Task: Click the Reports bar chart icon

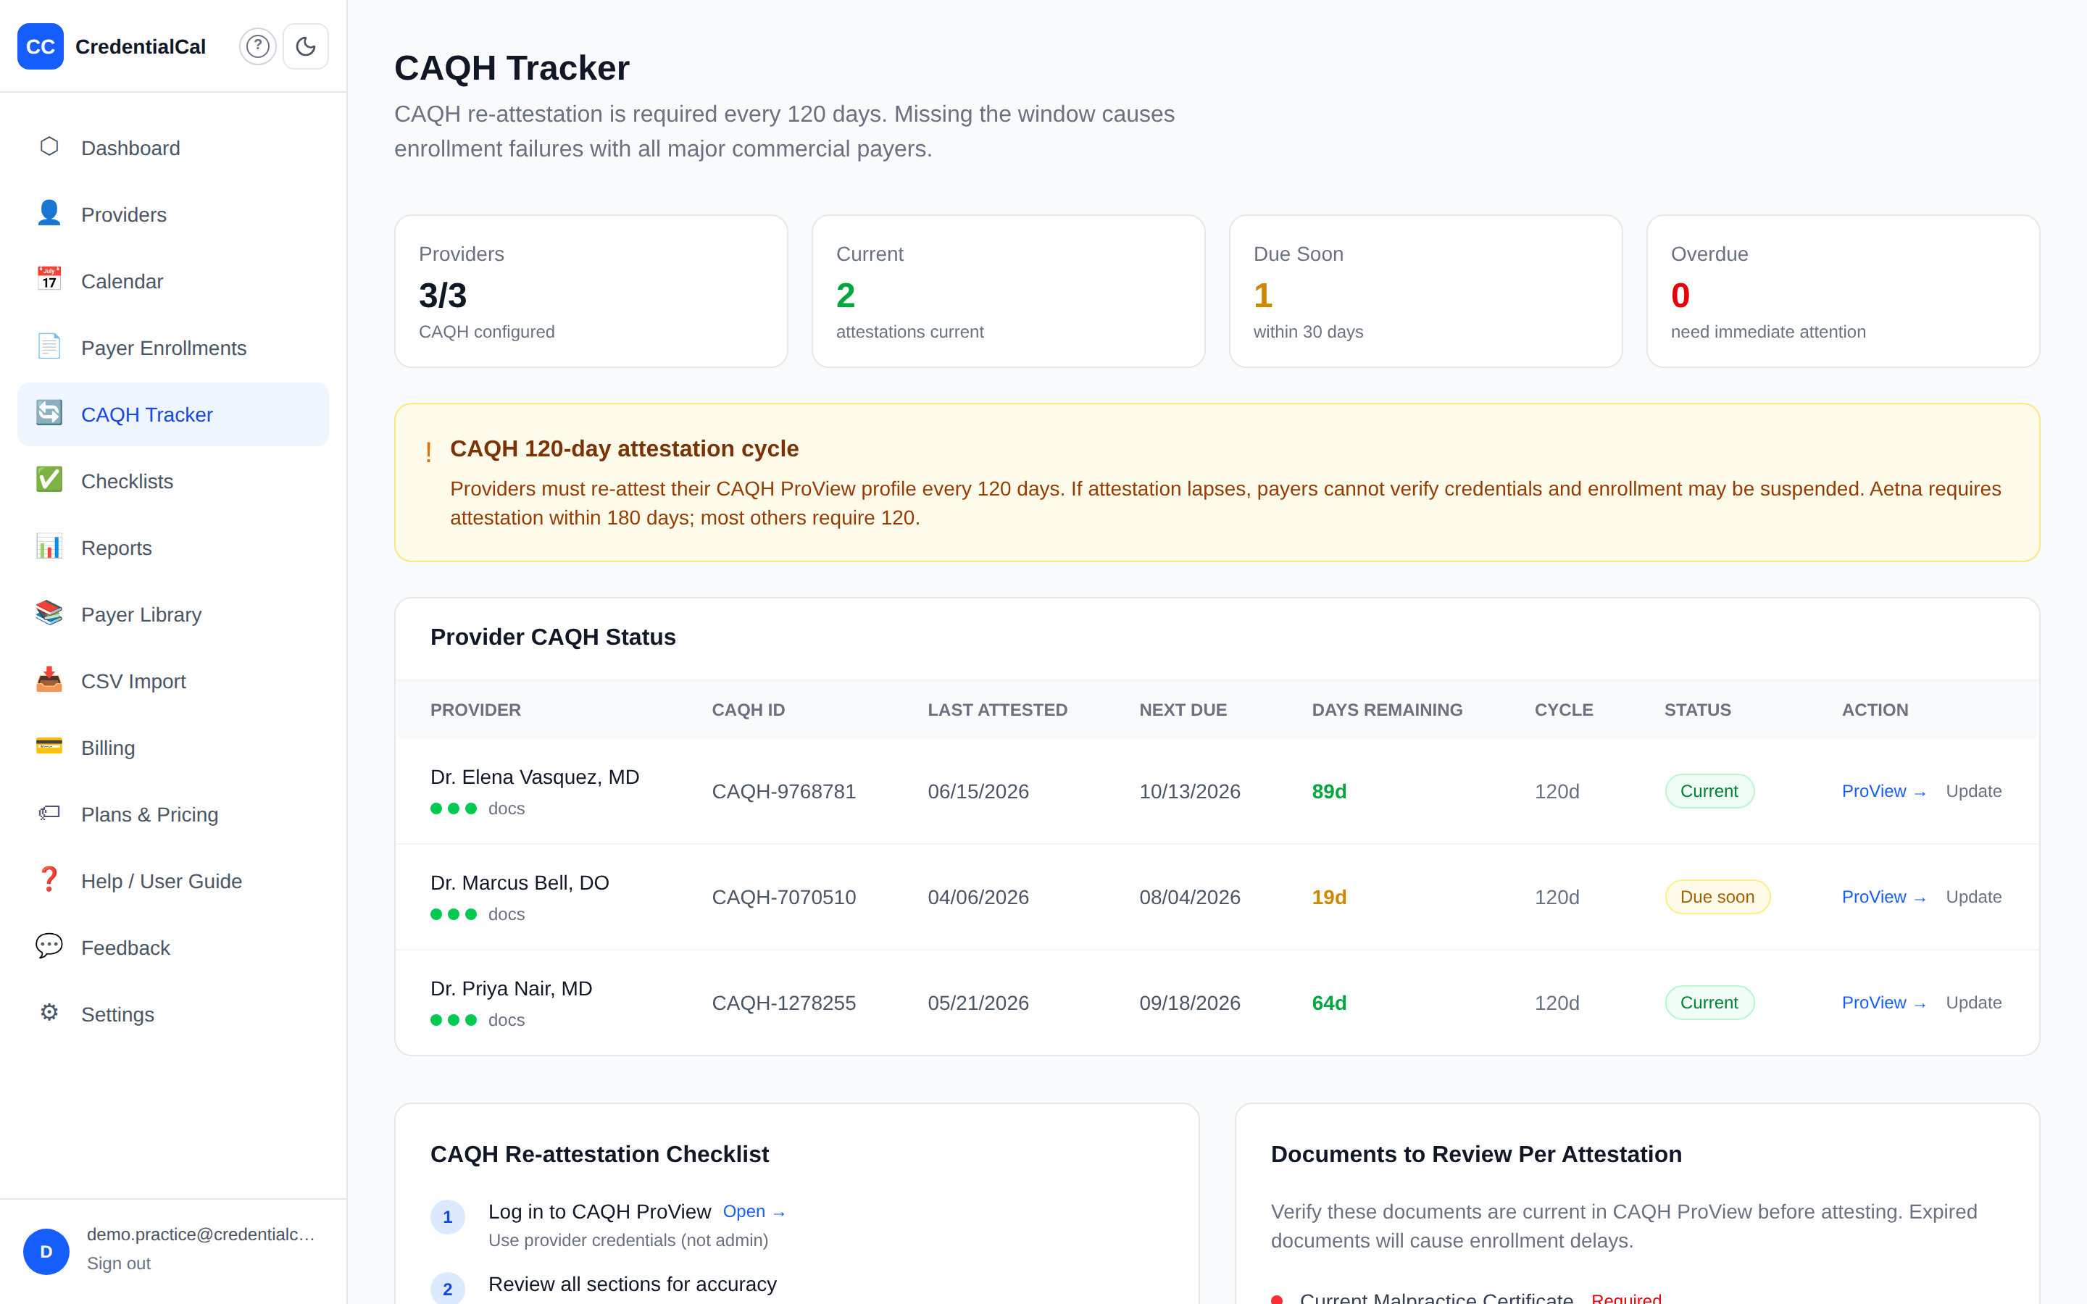Action: click(x=49, y=548)
